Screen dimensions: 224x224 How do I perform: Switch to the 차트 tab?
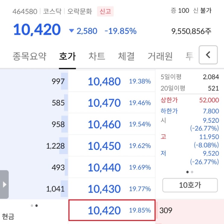coord(97,56)
